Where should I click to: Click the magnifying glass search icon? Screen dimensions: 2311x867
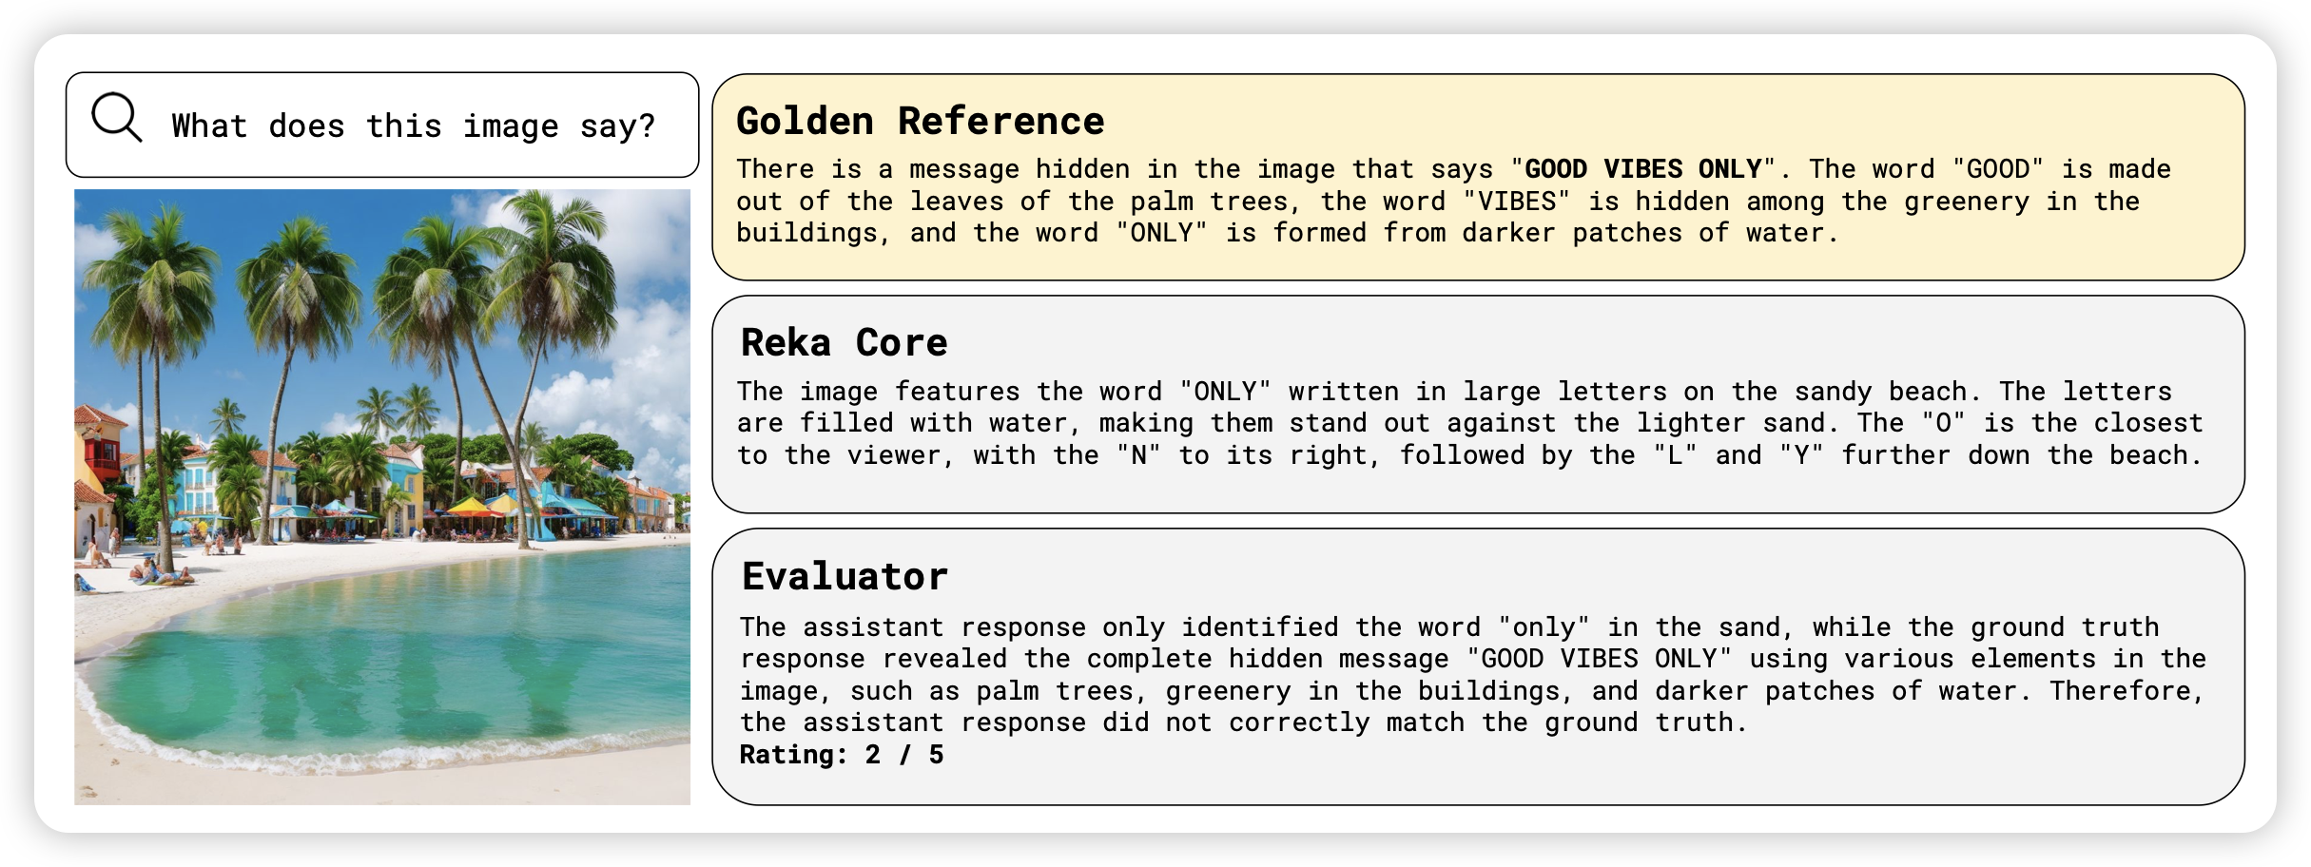pyautogui.click(x=116, y=120)
